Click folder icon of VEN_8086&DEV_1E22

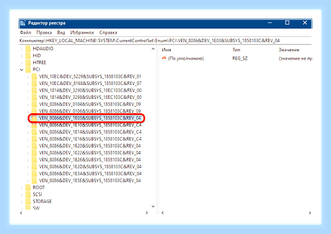(x=34, y=153)
